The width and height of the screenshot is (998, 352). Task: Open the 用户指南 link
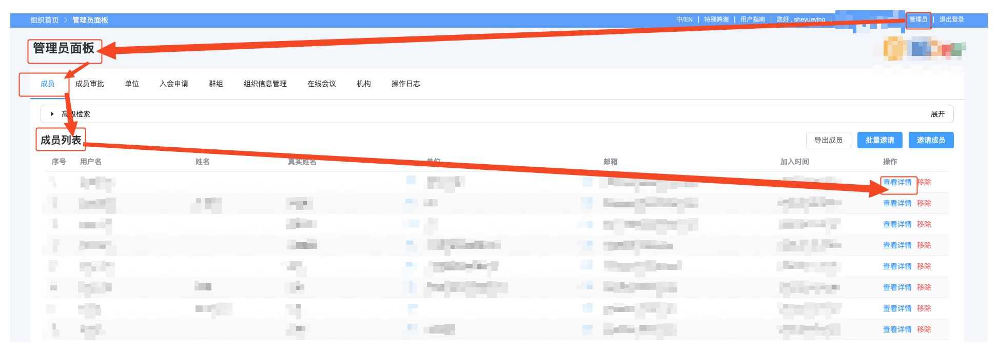(x=752, y=19)
